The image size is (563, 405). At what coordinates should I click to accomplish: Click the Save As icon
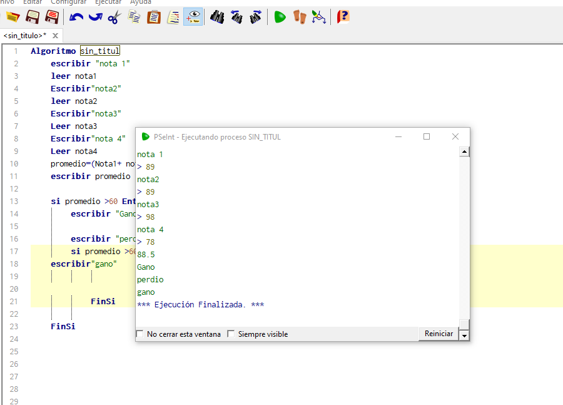[53, 17]
